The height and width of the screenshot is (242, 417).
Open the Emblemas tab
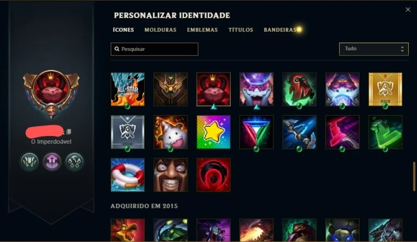202,30
